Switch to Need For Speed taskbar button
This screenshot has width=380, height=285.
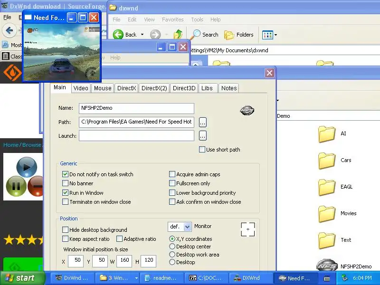click(295, 278)
